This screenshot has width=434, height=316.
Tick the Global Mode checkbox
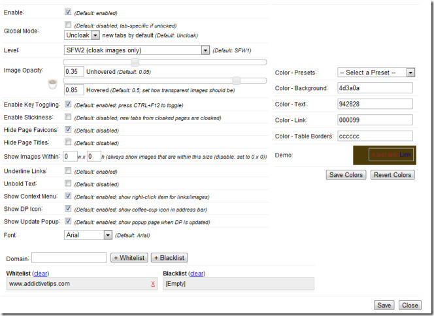pos(68,25)
